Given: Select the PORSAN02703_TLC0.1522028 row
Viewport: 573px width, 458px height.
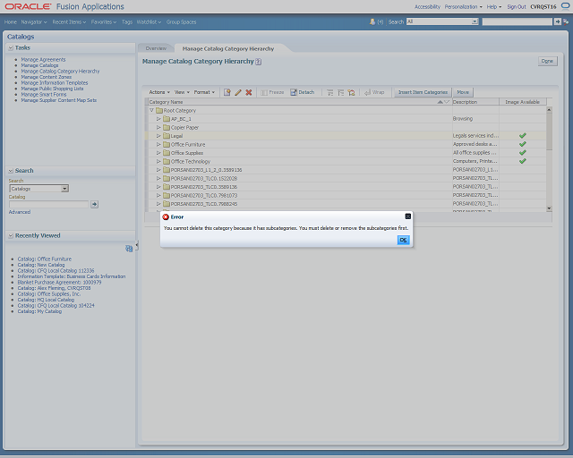Looking at the screenshot, I should [346, 179].
